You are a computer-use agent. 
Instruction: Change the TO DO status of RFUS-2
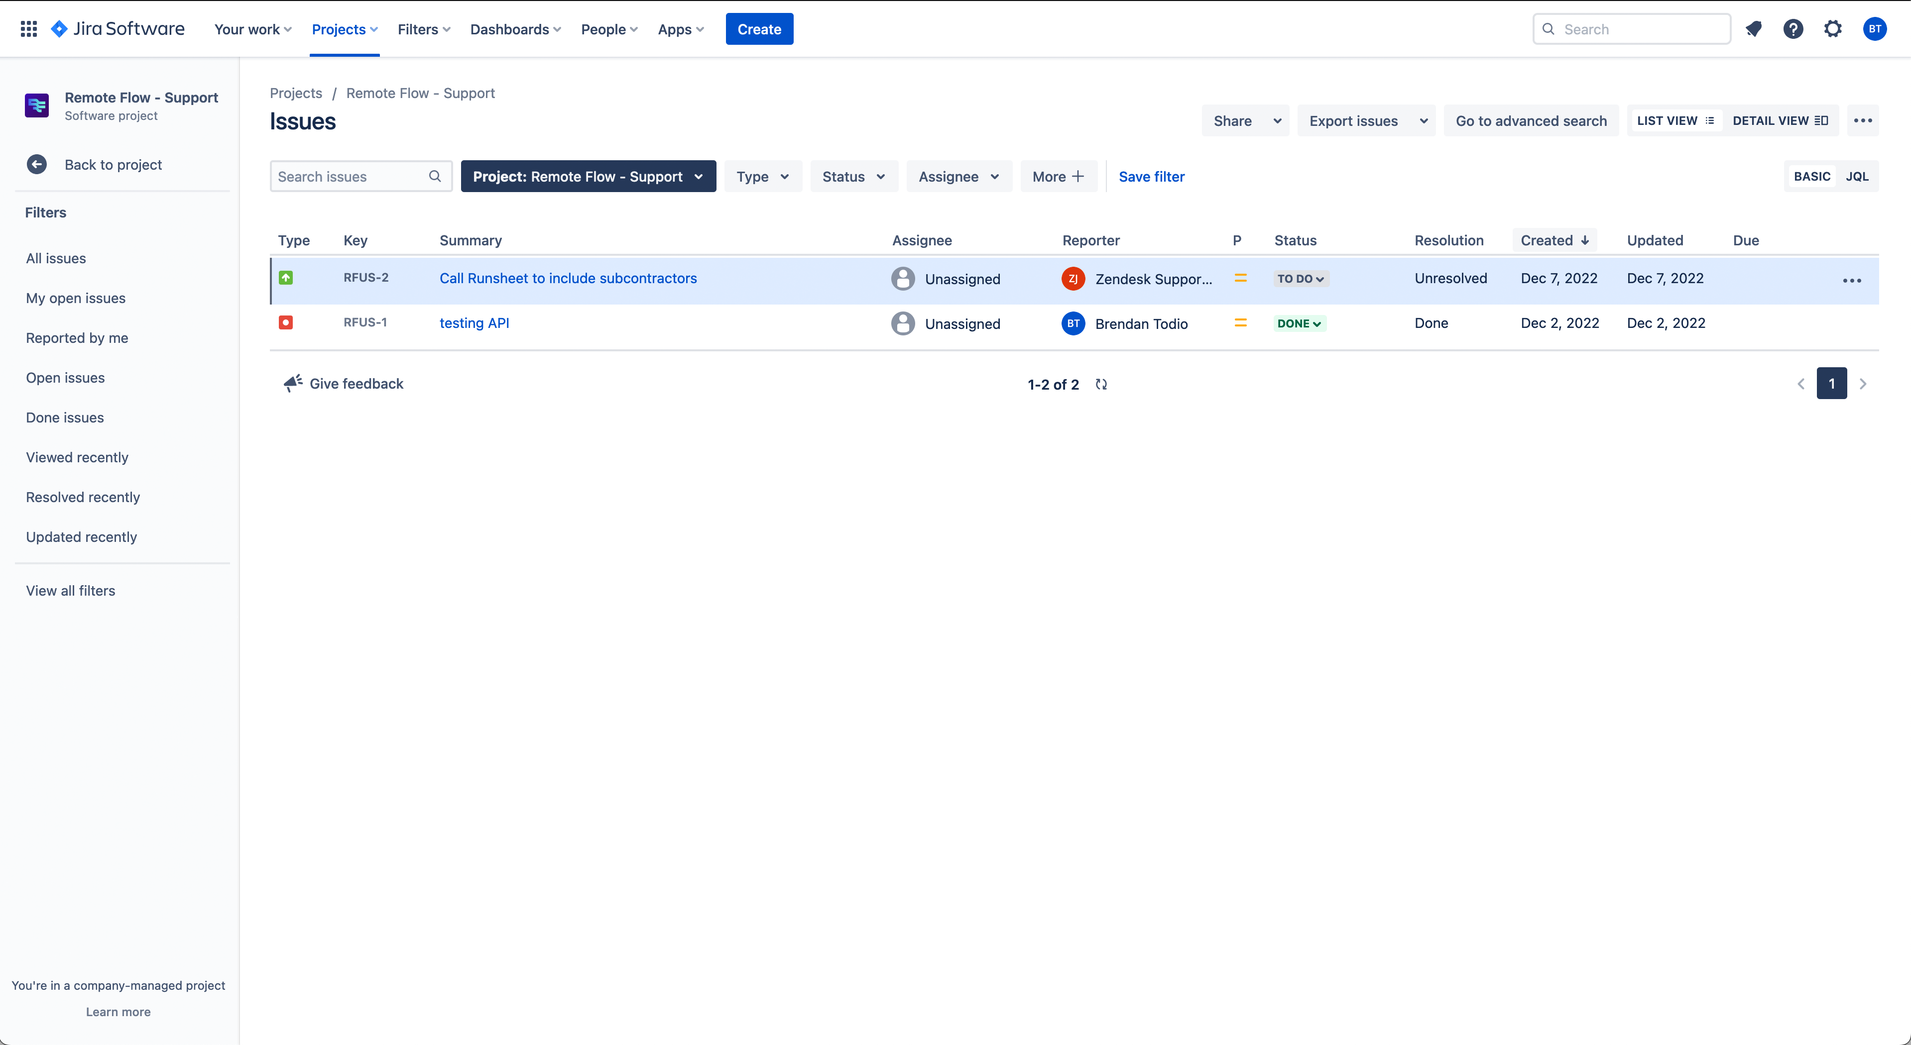[1300, 279]
